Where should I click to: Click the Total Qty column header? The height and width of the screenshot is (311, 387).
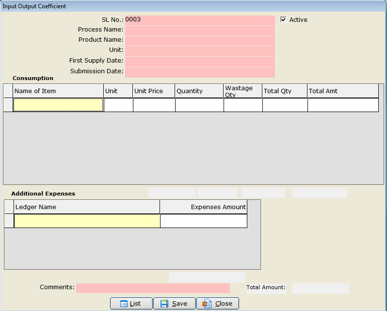pos(285,91)
